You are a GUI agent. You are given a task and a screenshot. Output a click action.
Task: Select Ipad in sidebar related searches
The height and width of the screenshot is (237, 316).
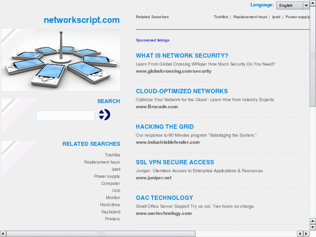click(x=116, y=169)
